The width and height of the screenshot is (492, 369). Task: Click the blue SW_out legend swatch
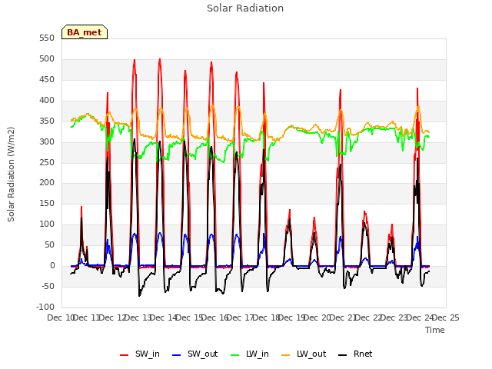(x=177, y=355)
